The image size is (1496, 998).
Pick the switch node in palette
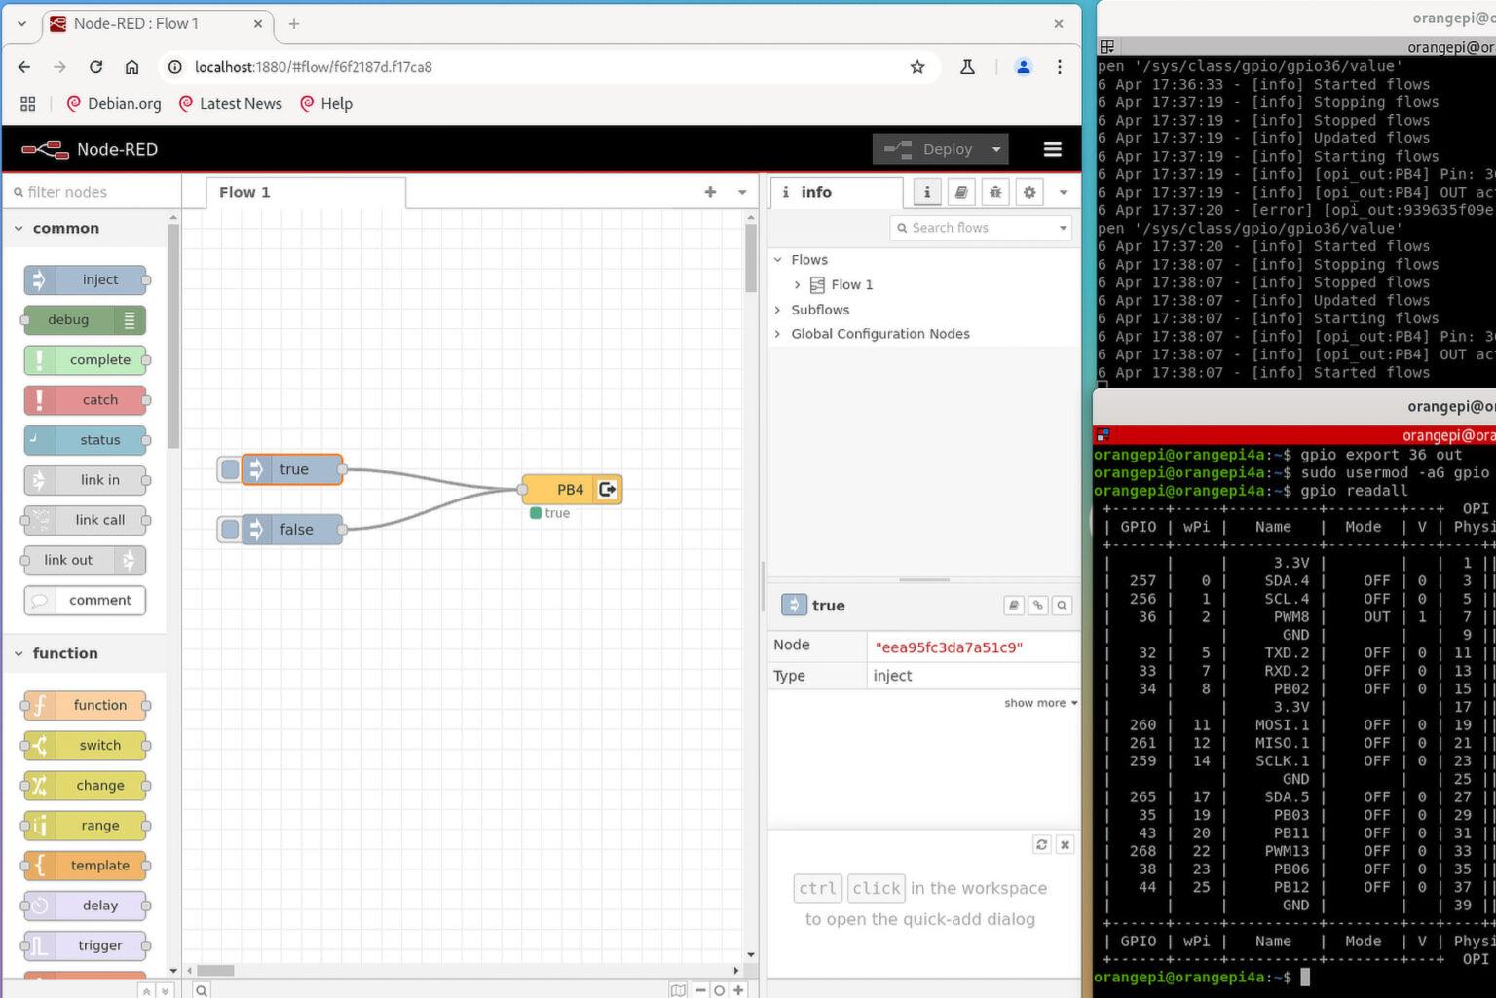tap(86, 745)
